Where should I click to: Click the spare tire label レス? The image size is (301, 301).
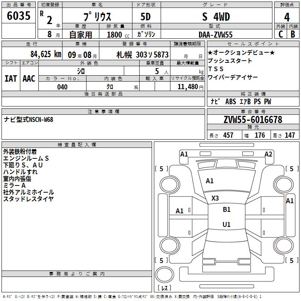[164, 288]
